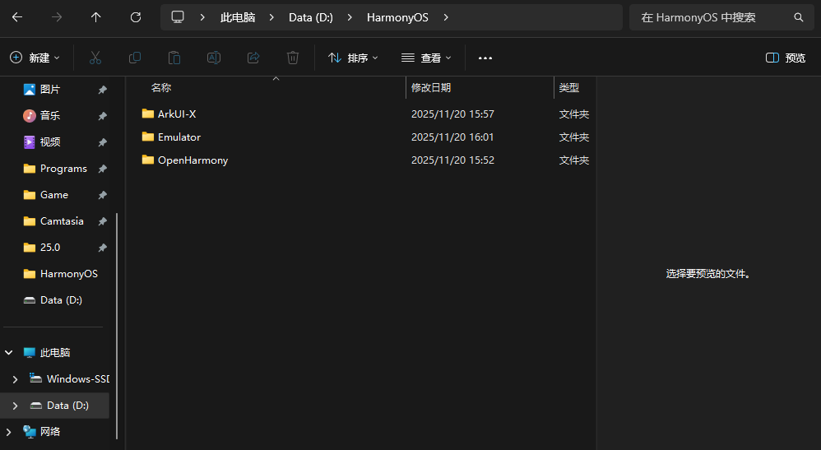Expand chevron after HarmonyOS in breadcrumb
The image size is (821, 450).
[x=446, y=17]
